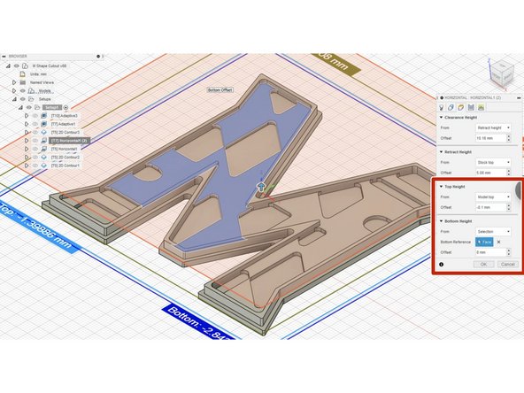Click the [T5] Horizontal1 operation icon
This screenshot has width=524, height=393.
43,149
